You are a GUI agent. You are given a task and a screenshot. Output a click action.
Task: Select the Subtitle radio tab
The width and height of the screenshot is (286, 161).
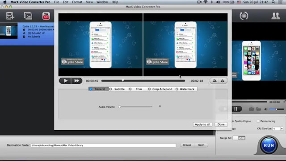[x=118, y=89]
